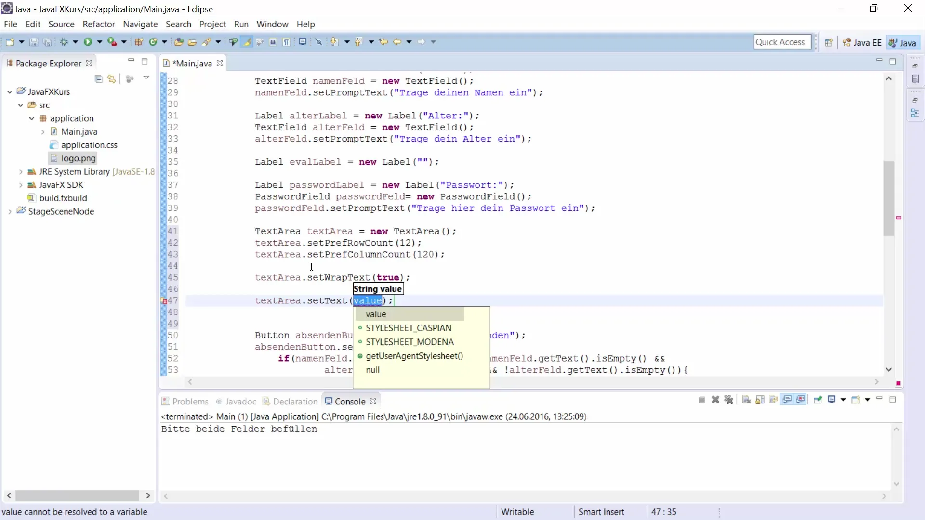This screenshot has width=925, height=520.
Task: Pick the null suggestion in popup
Action: click(x=372, y=370)
